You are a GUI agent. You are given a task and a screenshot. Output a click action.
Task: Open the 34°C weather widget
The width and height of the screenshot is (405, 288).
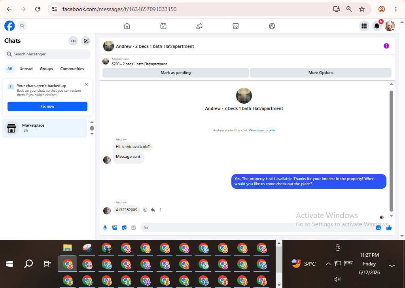[304, 264]
